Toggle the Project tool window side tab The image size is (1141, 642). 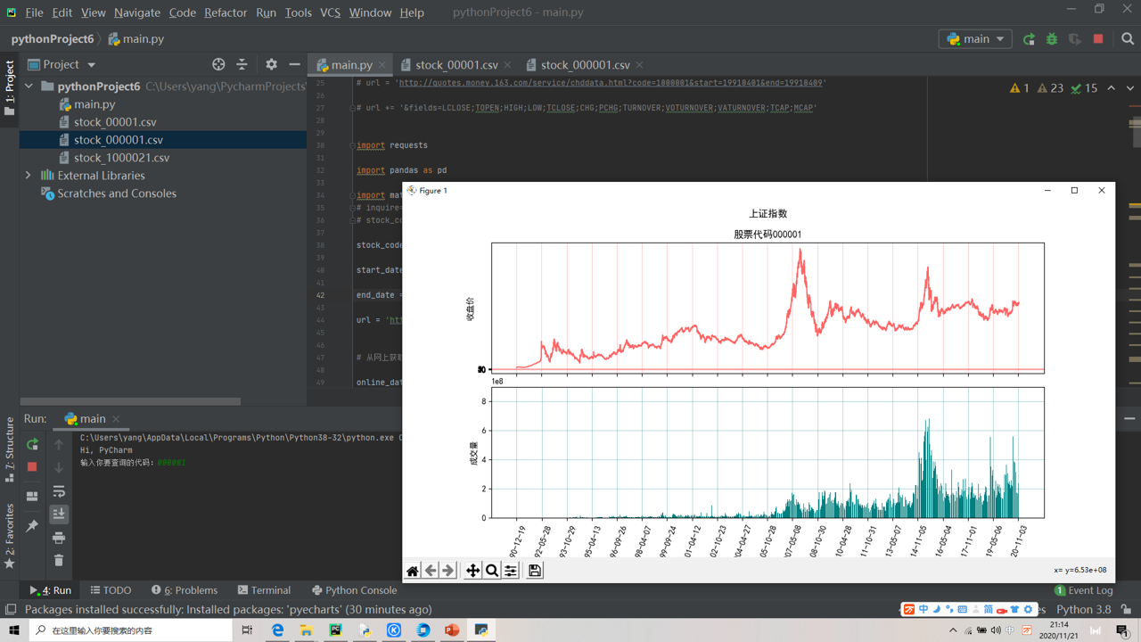pyautogui.click(x=10, y=87)
